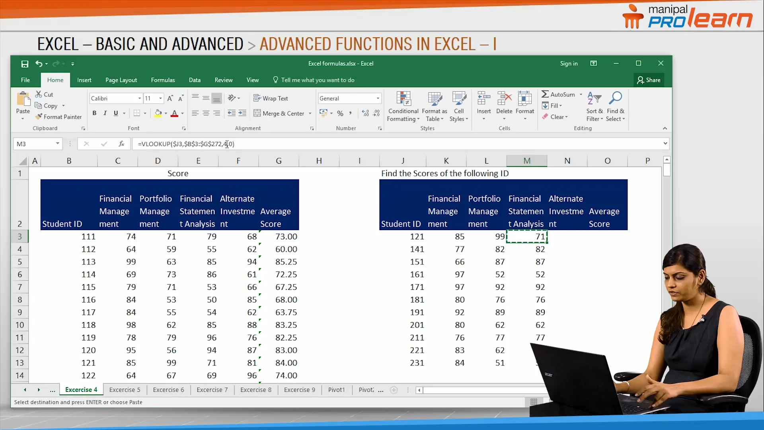Toggle bold formatting
The width and height of the screenshot is (764, 430).
tap(94, 113)
